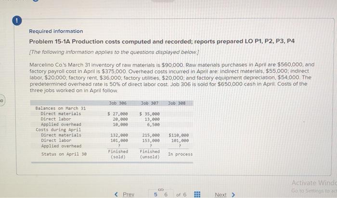337x198 pixels.
Task: Click Job 306's April applied overhead question mark
Action: tap(118, 146)
